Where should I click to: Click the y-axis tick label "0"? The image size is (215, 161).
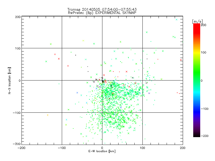20,80
